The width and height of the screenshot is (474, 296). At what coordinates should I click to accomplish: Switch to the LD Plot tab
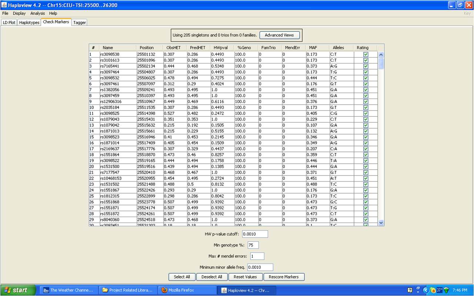click(9, 23)
